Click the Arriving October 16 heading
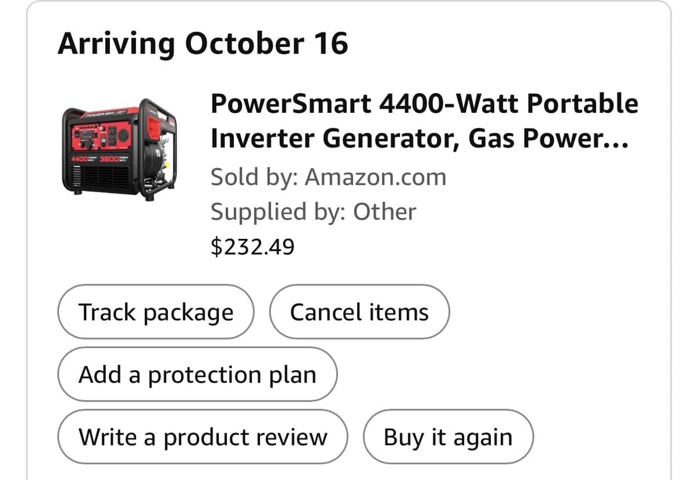The width and height of the screenshot is (698, 480). coord(202,44)
